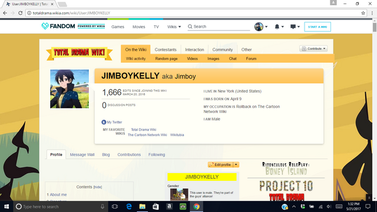Image resolution: width=377 pixels, height=212 pixels.
Task: Open the Videos submenu link
Action: 193,59
